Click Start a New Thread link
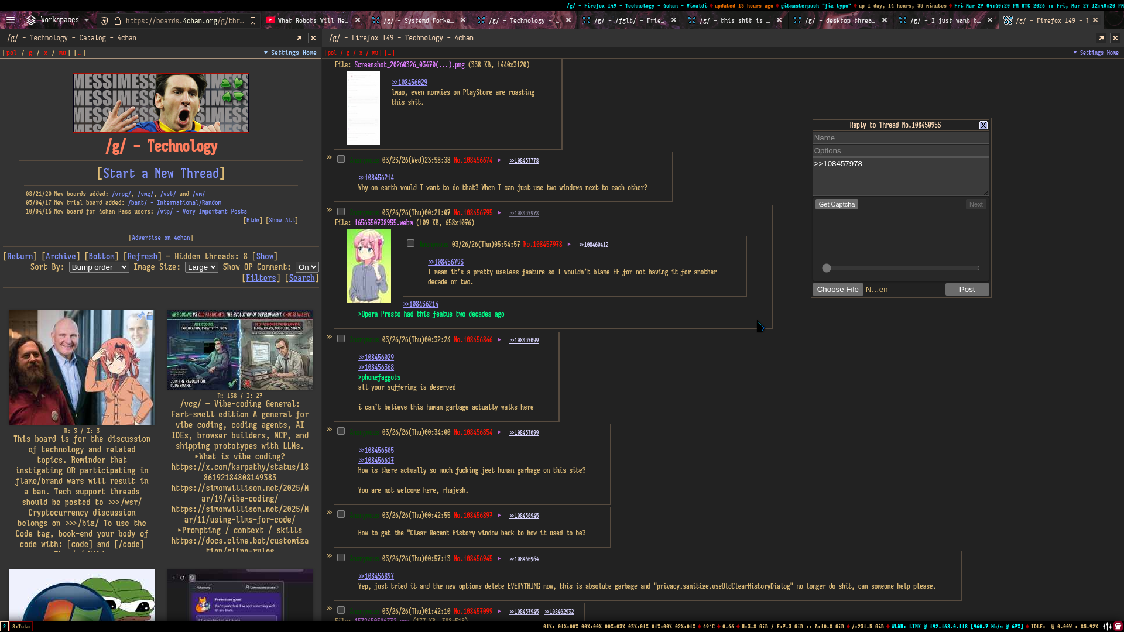This screenshot has width=1124, height=632. tap(161, 174)
